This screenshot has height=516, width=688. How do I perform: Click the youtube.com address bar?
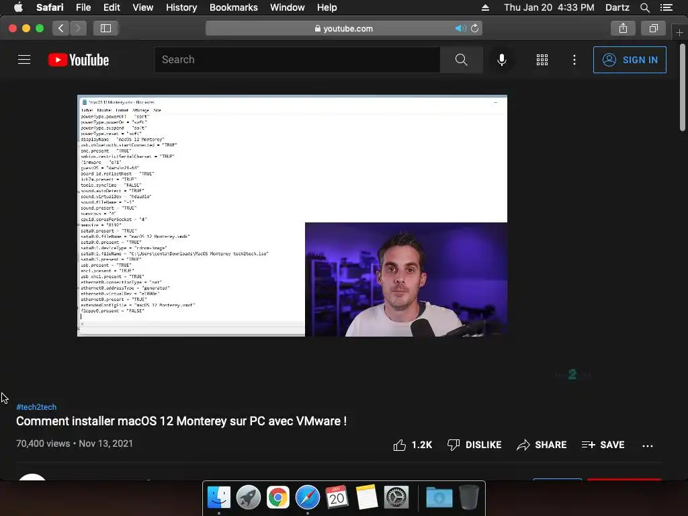344,28
